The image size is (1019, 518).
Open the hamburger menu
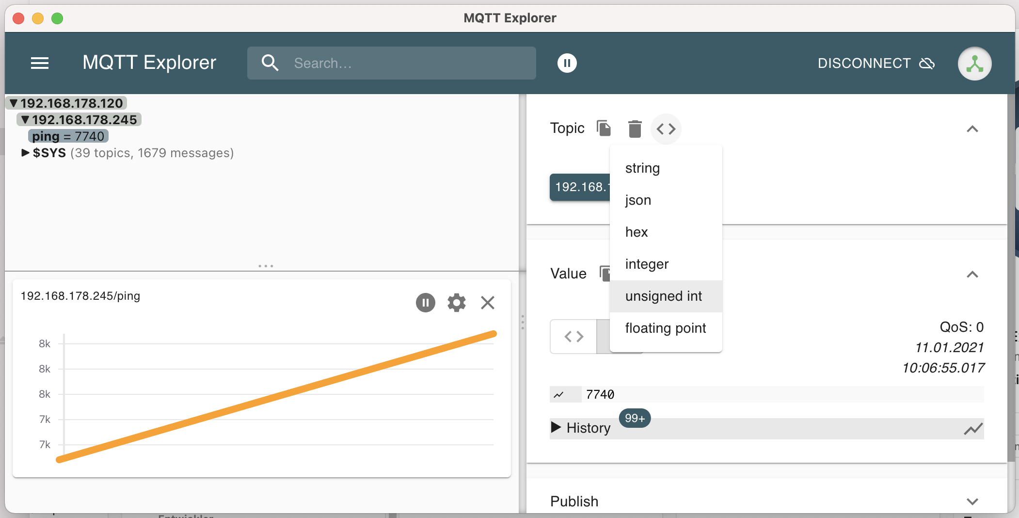[x=40, y=63]
